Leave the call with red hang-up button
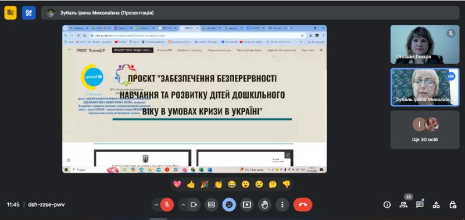Viewport: 465px width, 220px height. [303, 204]
